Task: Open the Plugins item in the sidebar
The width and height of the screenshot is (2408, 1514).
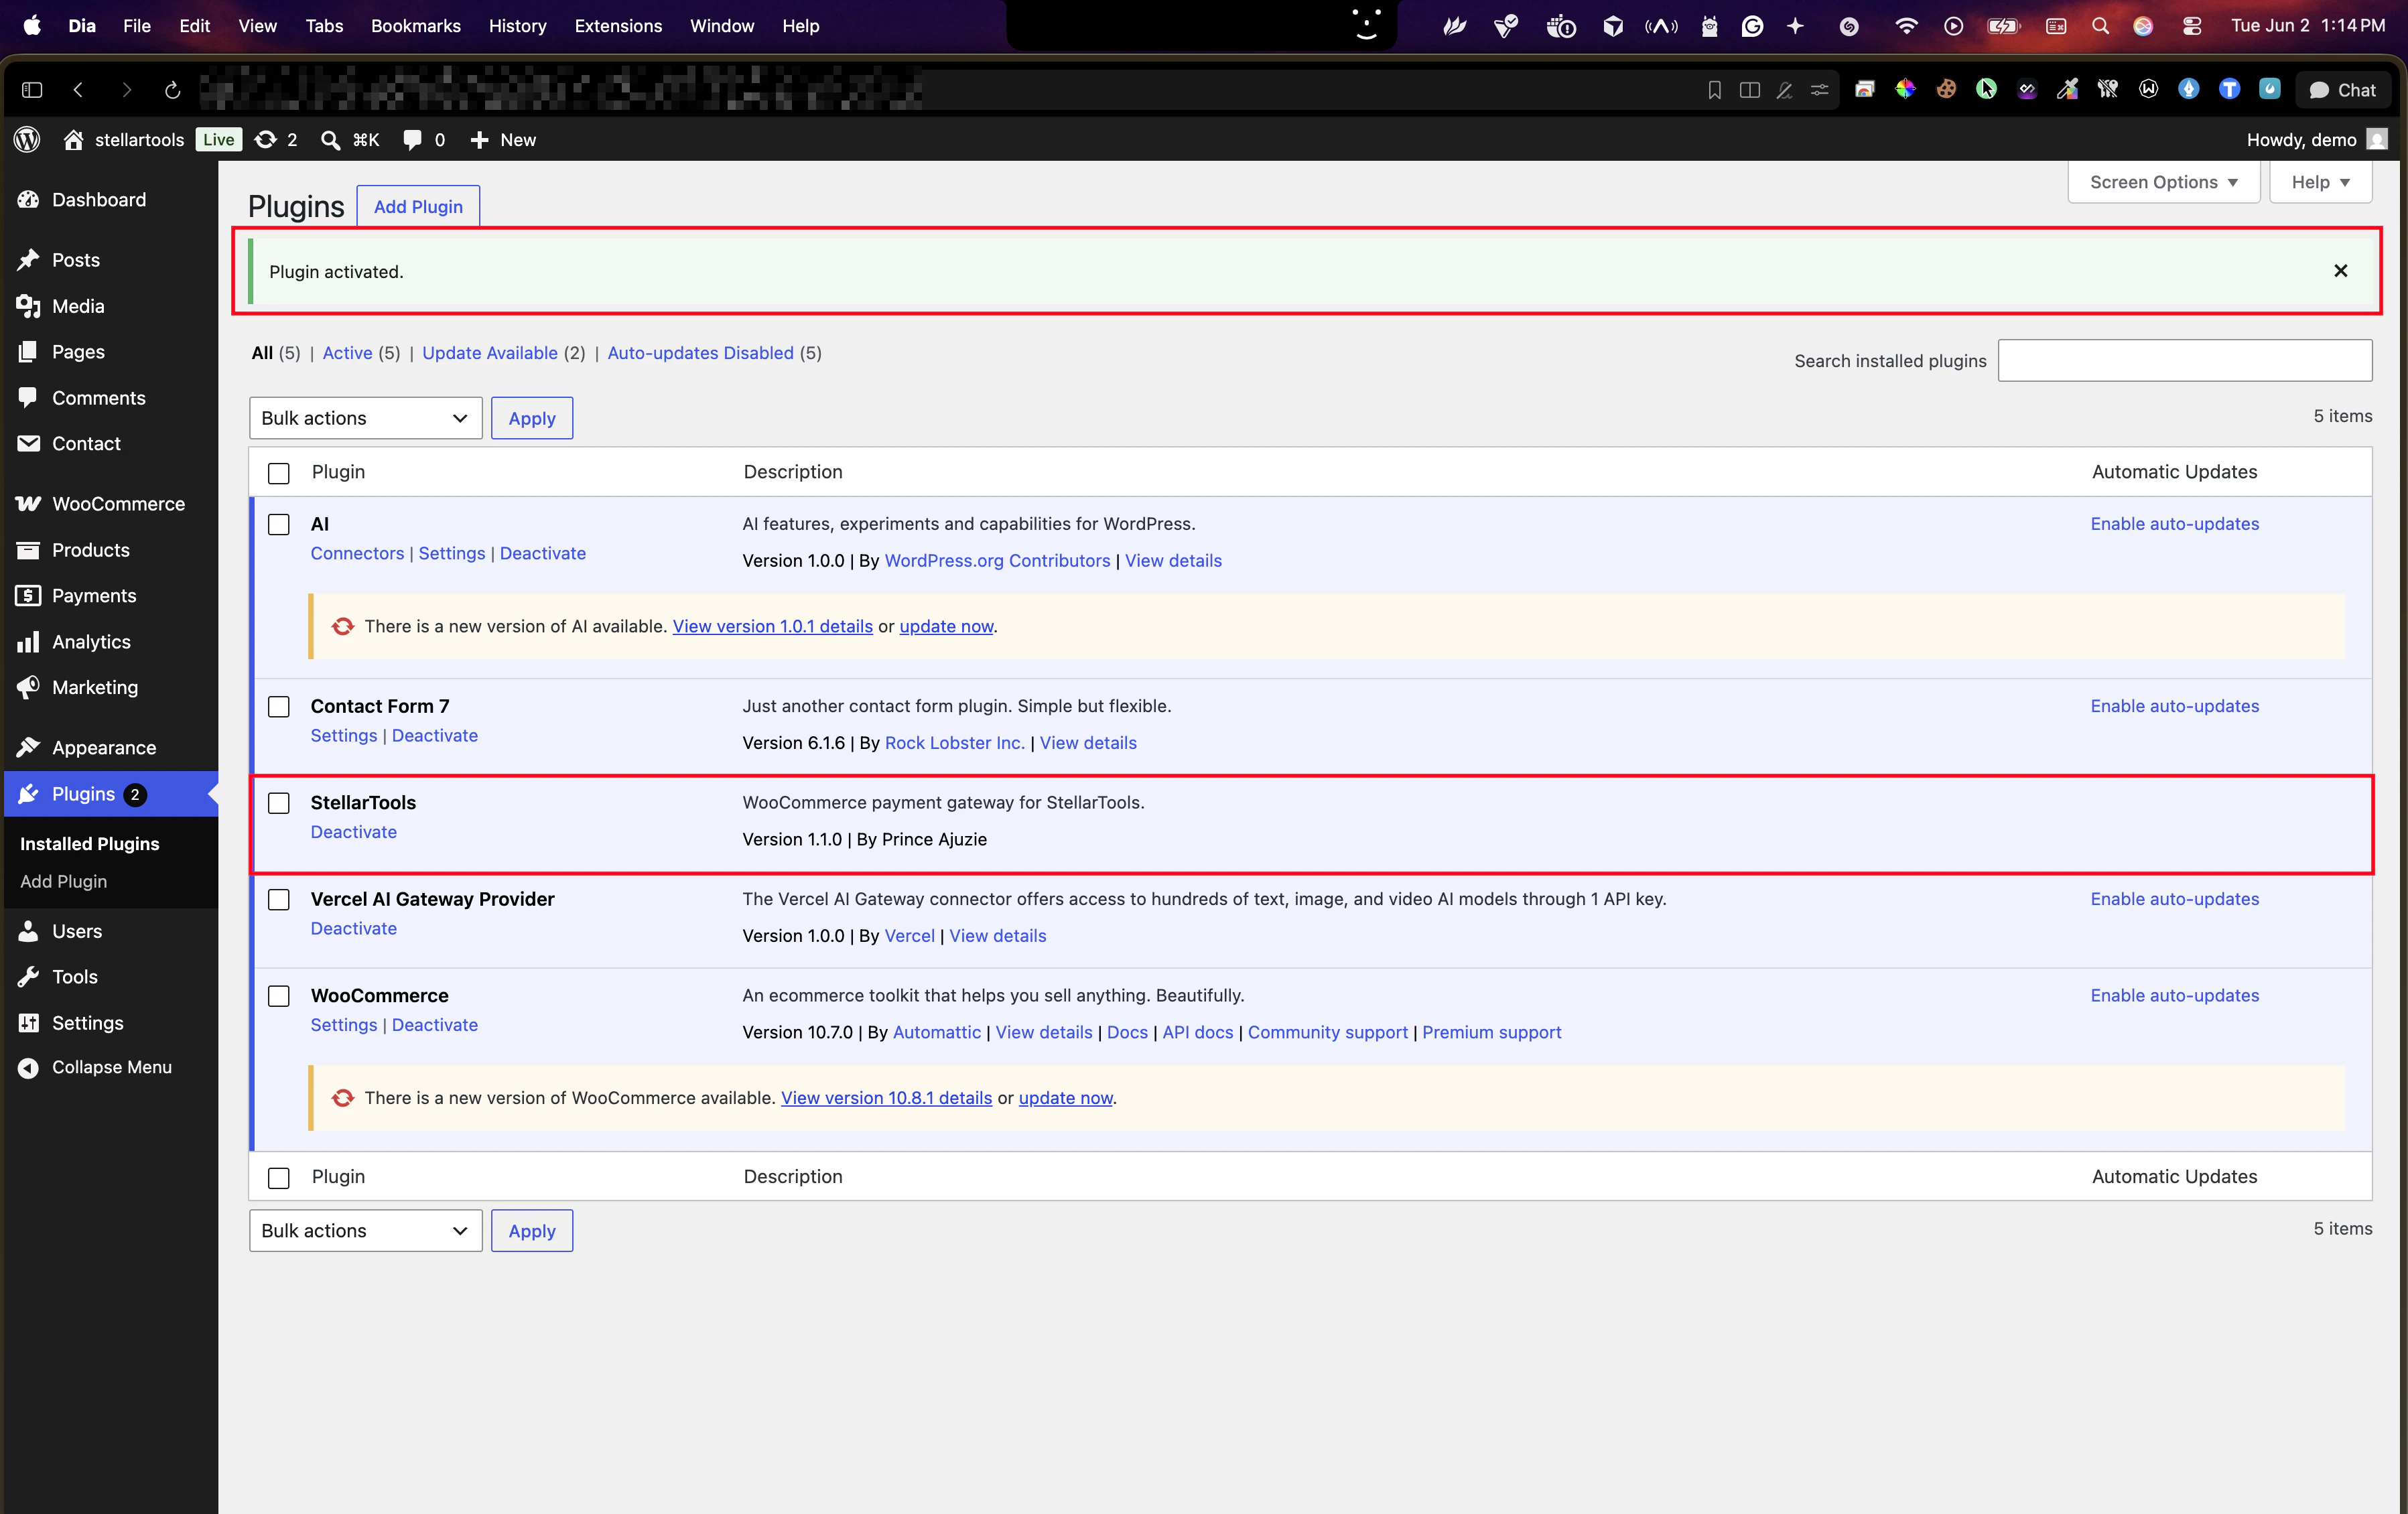Action: pos(111,794)
